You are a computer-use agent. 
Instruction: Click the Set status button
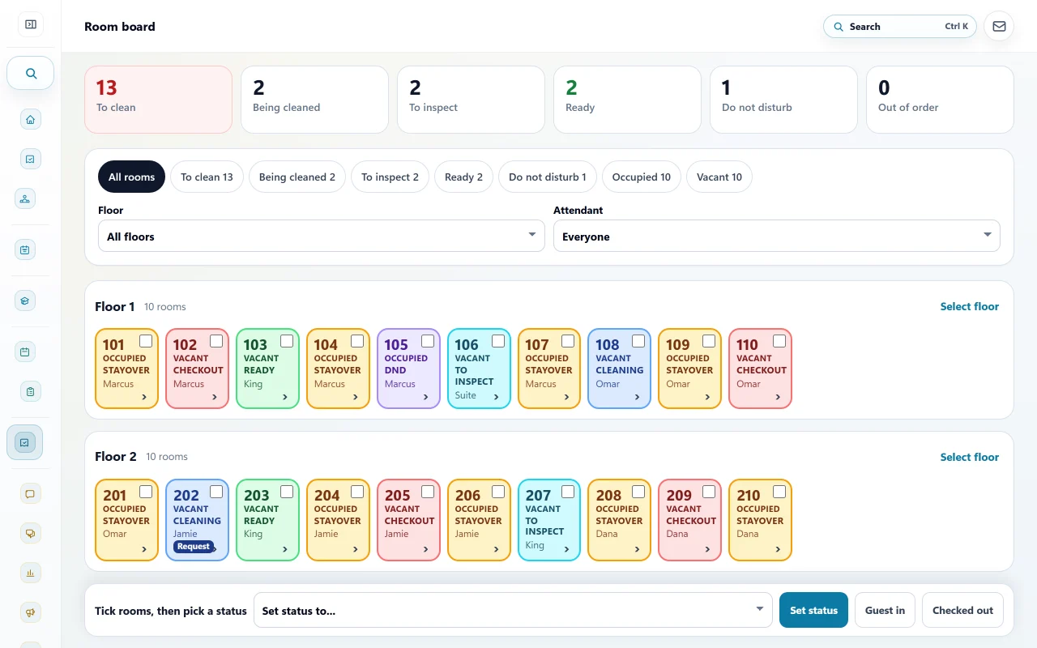pyautogui.click(x=813, y=610)
